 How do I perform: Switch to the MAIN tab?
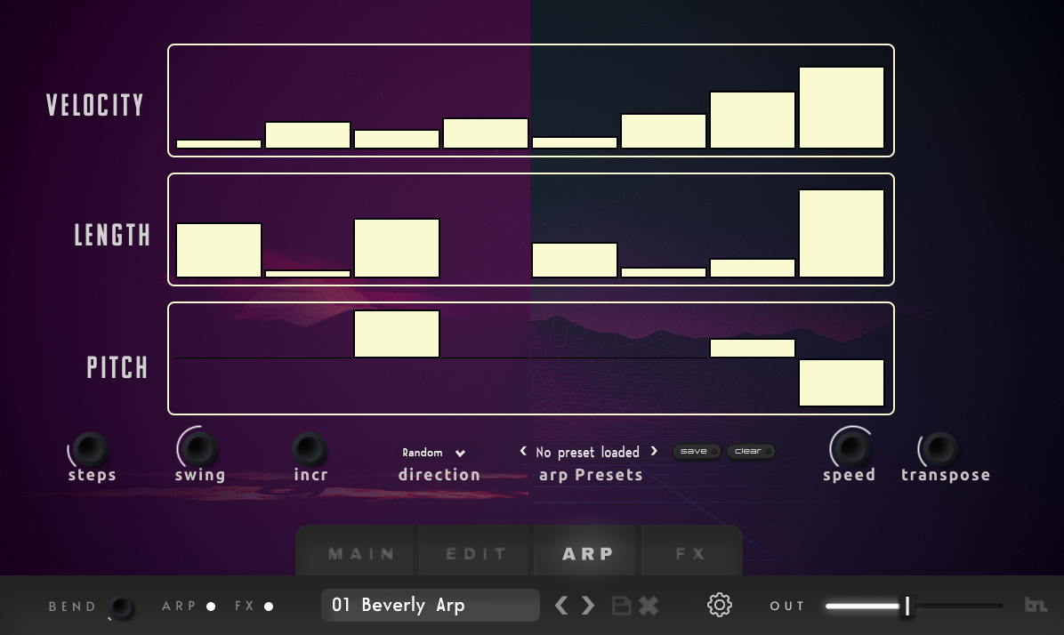pos(360,553)
